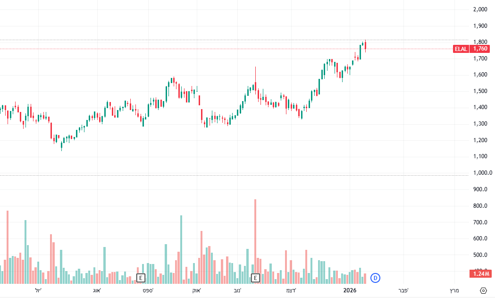Click the 2,000 price scale label
This screenshot has width=495, height=298.
480,9
